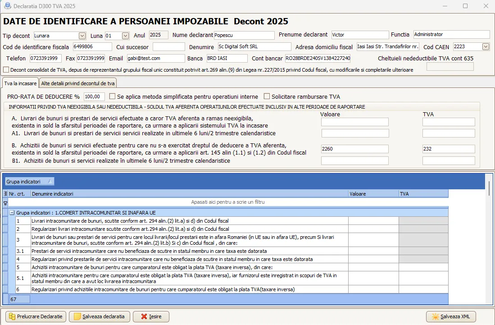
Task: Click PRO-RATA DE DEDUCERE percent field
Action: pyautogui.click(x=94, y=96)
